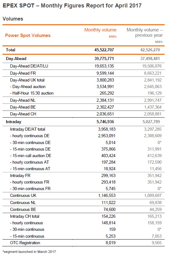Select the 30-min continuous DE row label

tap(31, 143)
